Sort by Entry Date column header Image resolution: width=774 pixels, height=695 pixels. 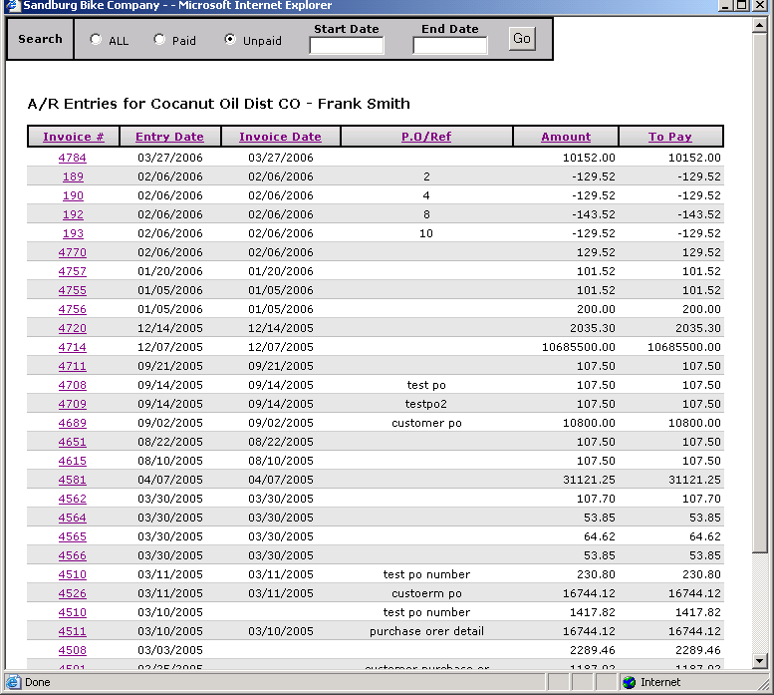[x=169, y=137]
